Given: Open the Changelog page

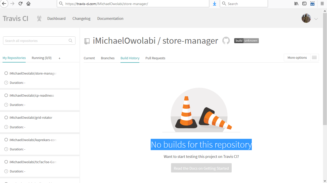Looking at the screenshot, I should (81, 18).
